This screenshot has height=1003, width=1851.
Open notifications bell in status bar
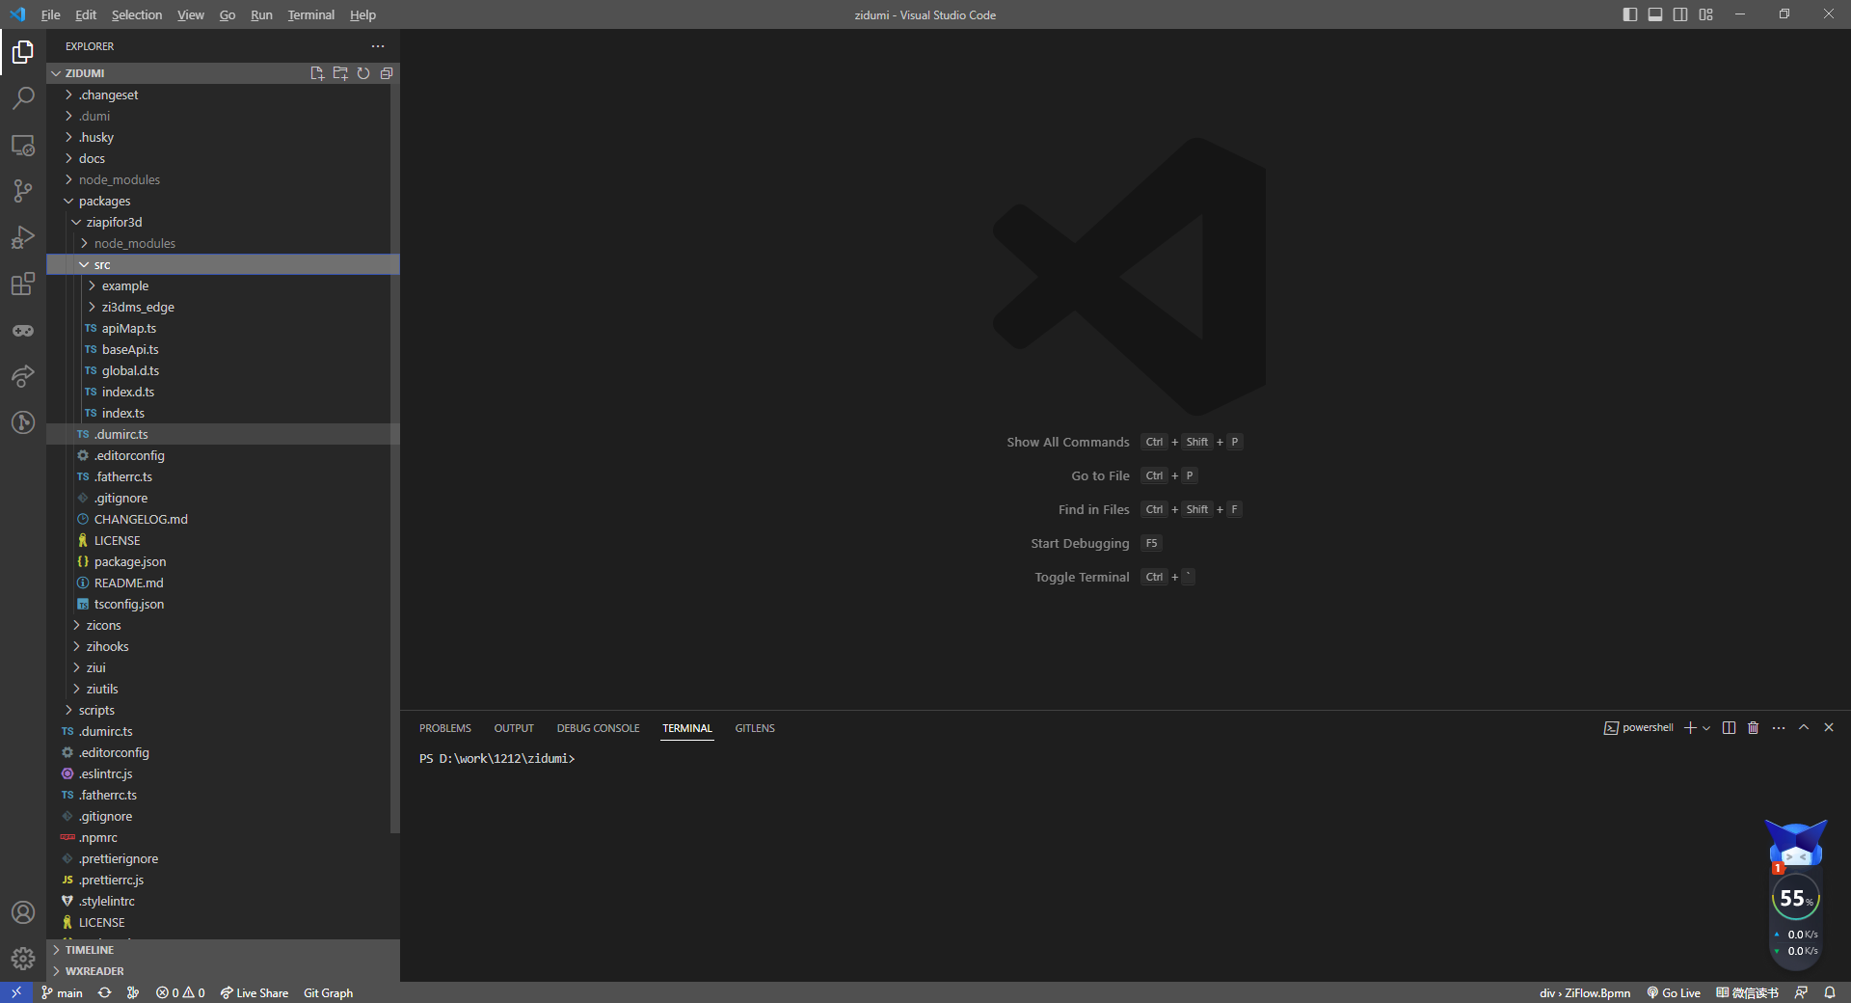(x=1830, y=992)
